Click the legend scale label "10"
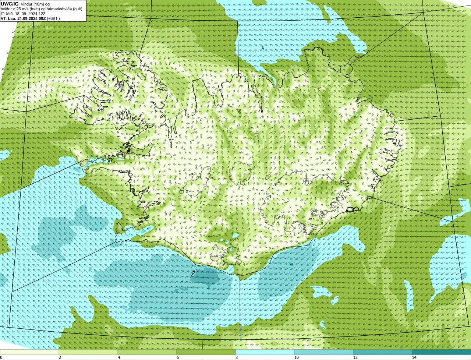 tap(296, 357)
